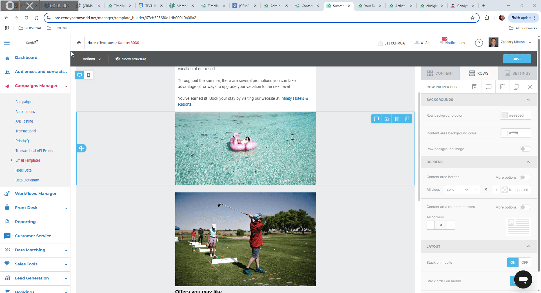Toggle Content area border More options
Viewport: 541px width, 293px height.
coord(526,177)
